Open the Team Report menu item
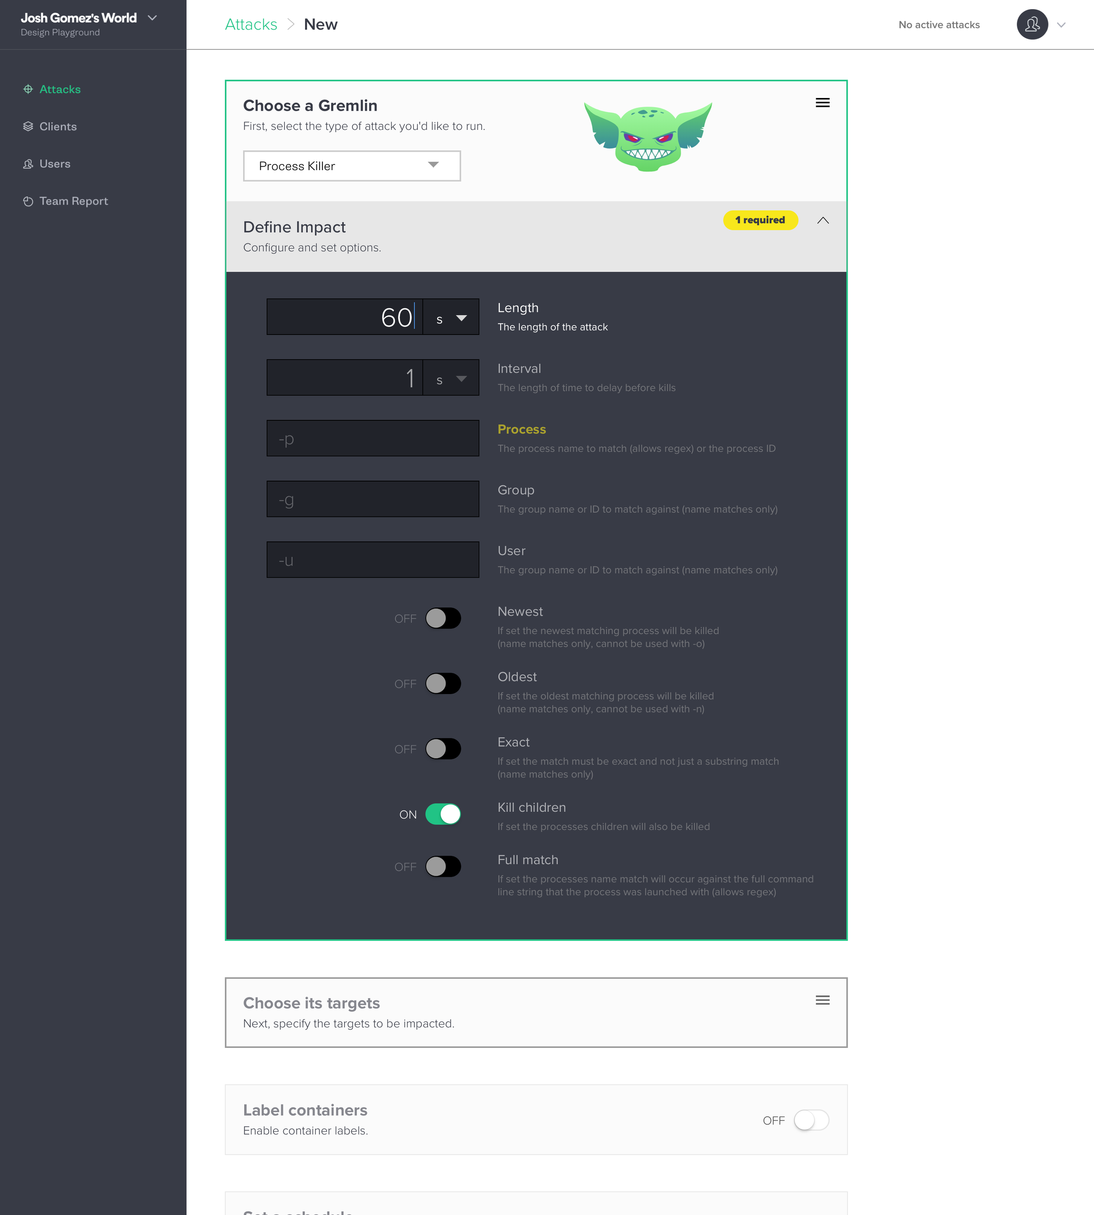This screenshot has width=1094, height=1215. pos(74,201)
